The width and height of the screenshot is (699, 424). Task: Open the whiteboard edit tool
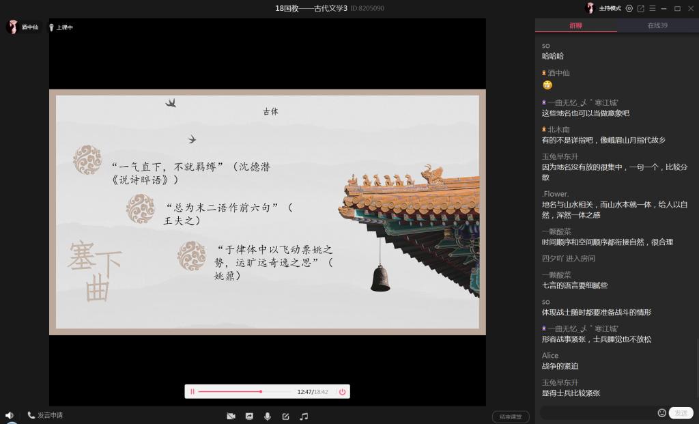[286, 416]
